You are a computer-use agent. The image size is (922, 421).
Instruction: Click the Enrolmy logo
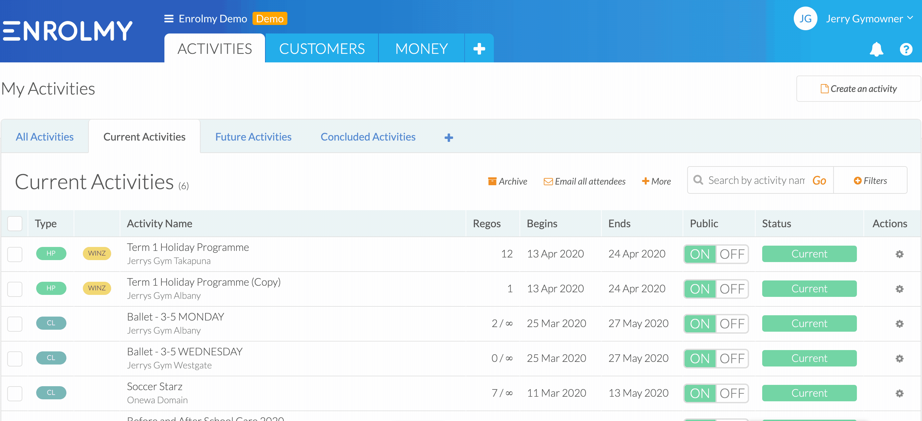(x=68, y=31)
